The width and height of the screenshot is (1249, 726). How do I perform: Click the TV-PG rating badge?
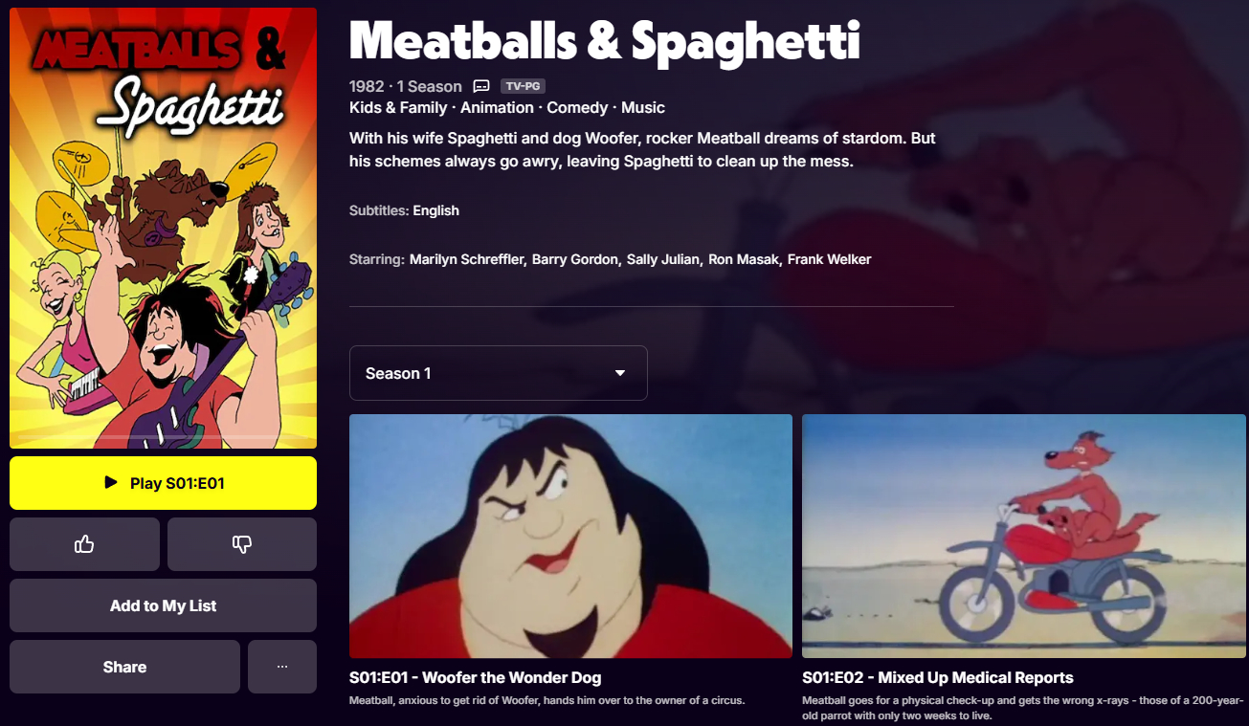click(x=523, y=86)
